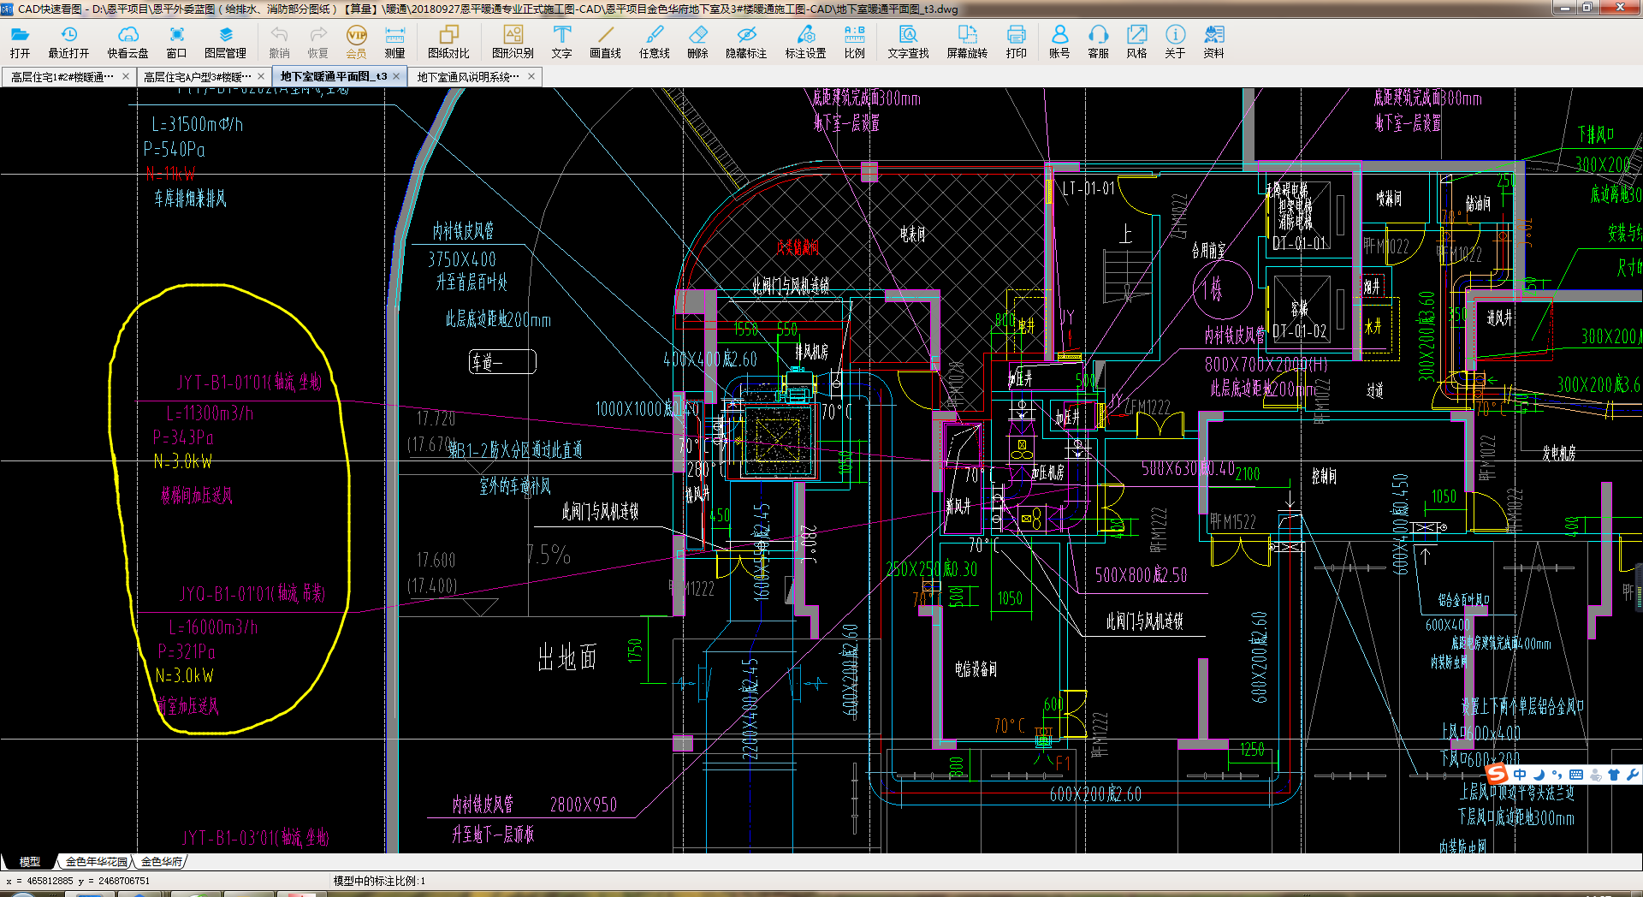Screen dimensions: 1643x897
Task: Click the 模型中的标注比例:1 status text
Action: click(379, 881)
